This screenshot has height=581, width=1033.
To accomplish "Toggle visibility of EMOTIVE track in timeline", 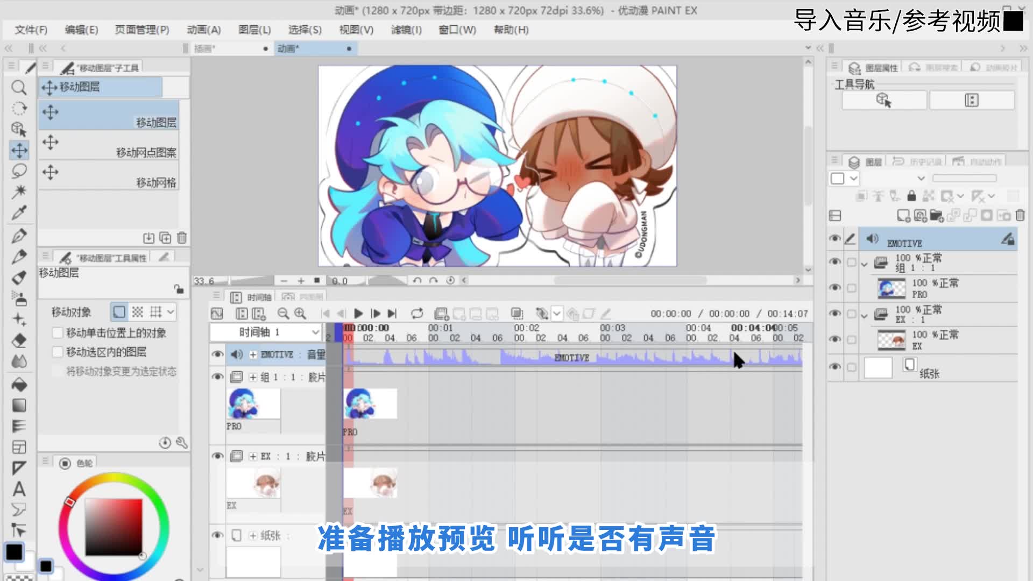I will coord(217,354).
